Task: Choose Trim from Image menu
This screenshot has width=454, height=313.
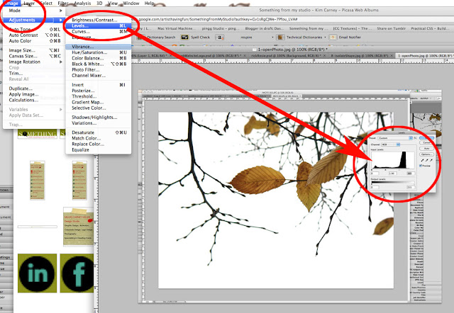Action: pyautogui.click(x=34, y=74)
